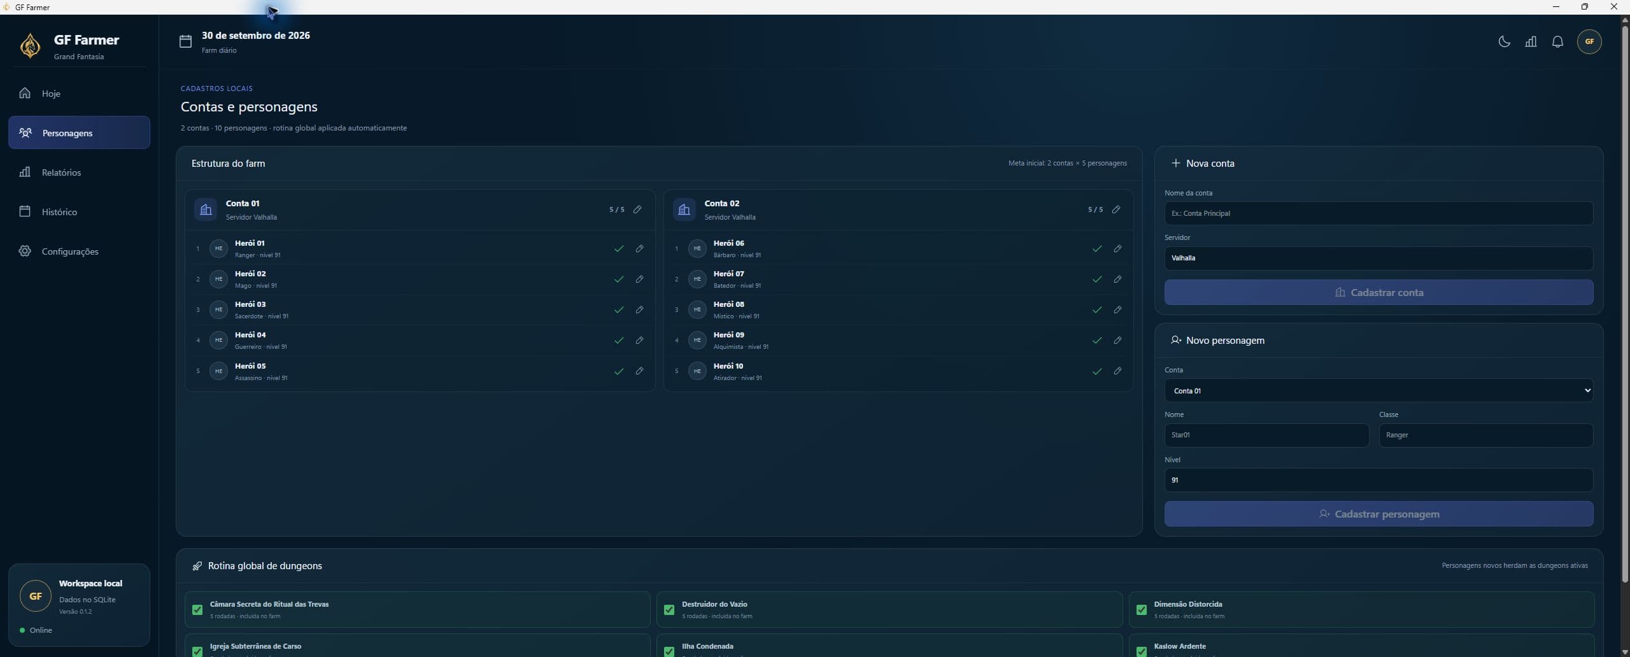Image resolution: width=1630 pixels, height=657 pixels.
Task: Click the vertical page scrollbar
Action: click(x=1624, y=304)
